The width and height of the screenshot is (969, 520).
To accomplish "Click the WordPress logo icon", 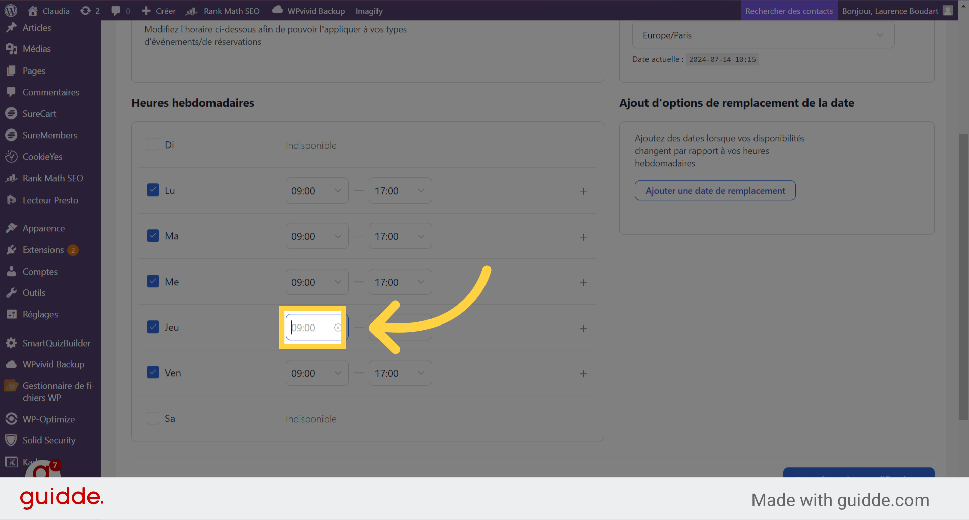I will click(x=11, y=11).
